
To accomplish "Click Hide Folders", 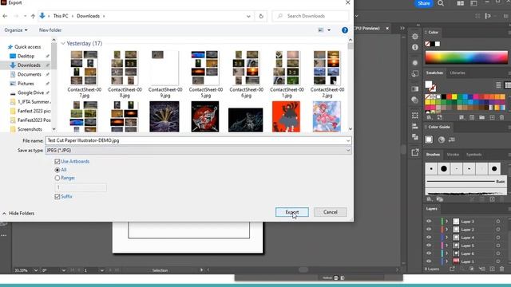I will pos(18,214).
